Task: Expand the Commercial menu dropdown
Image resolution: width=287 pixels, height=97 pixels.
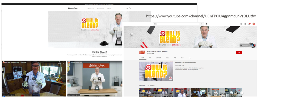Action: (101, 8)
